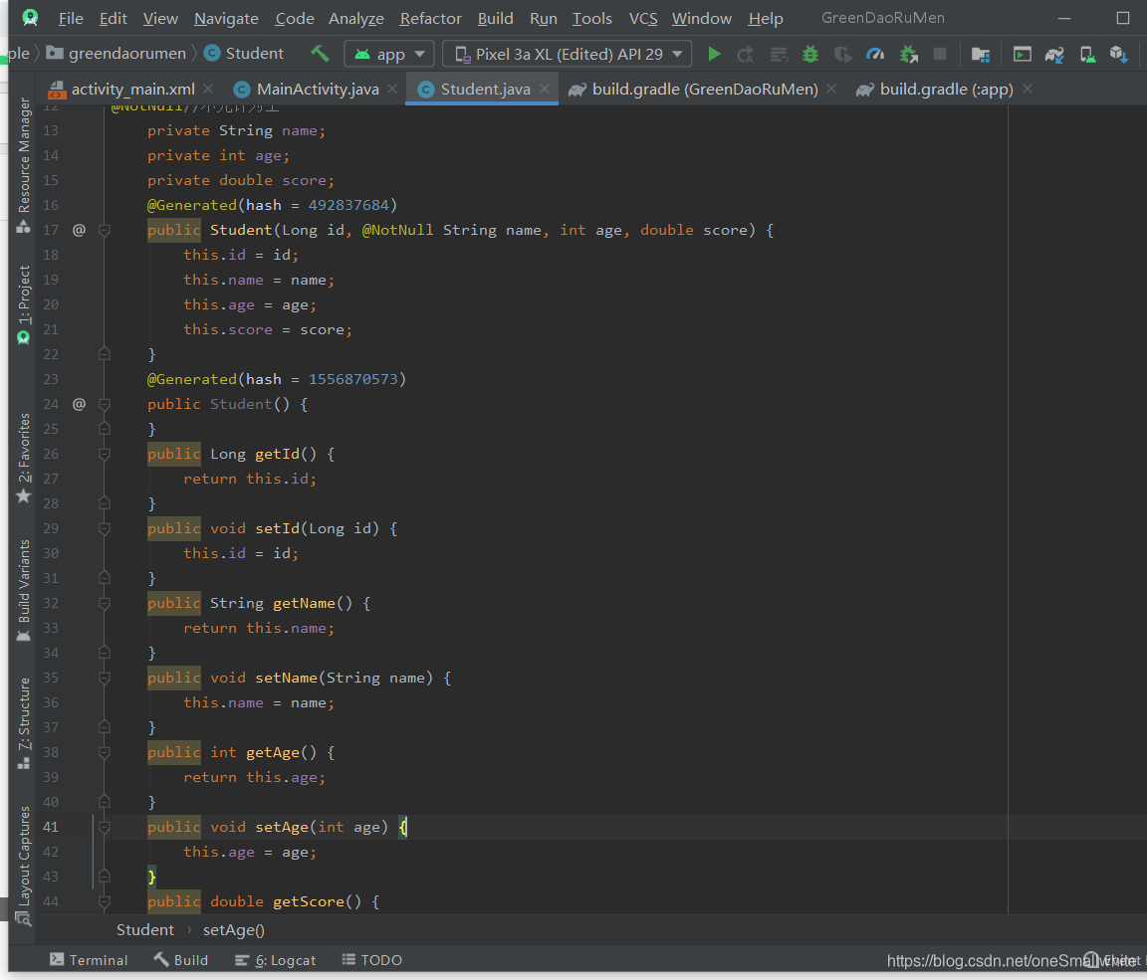Image resolution: width=1147 pixels, height=980 pixels.
Task: Click the Apply Code Changes icon
Action: [x=779, y=54]
